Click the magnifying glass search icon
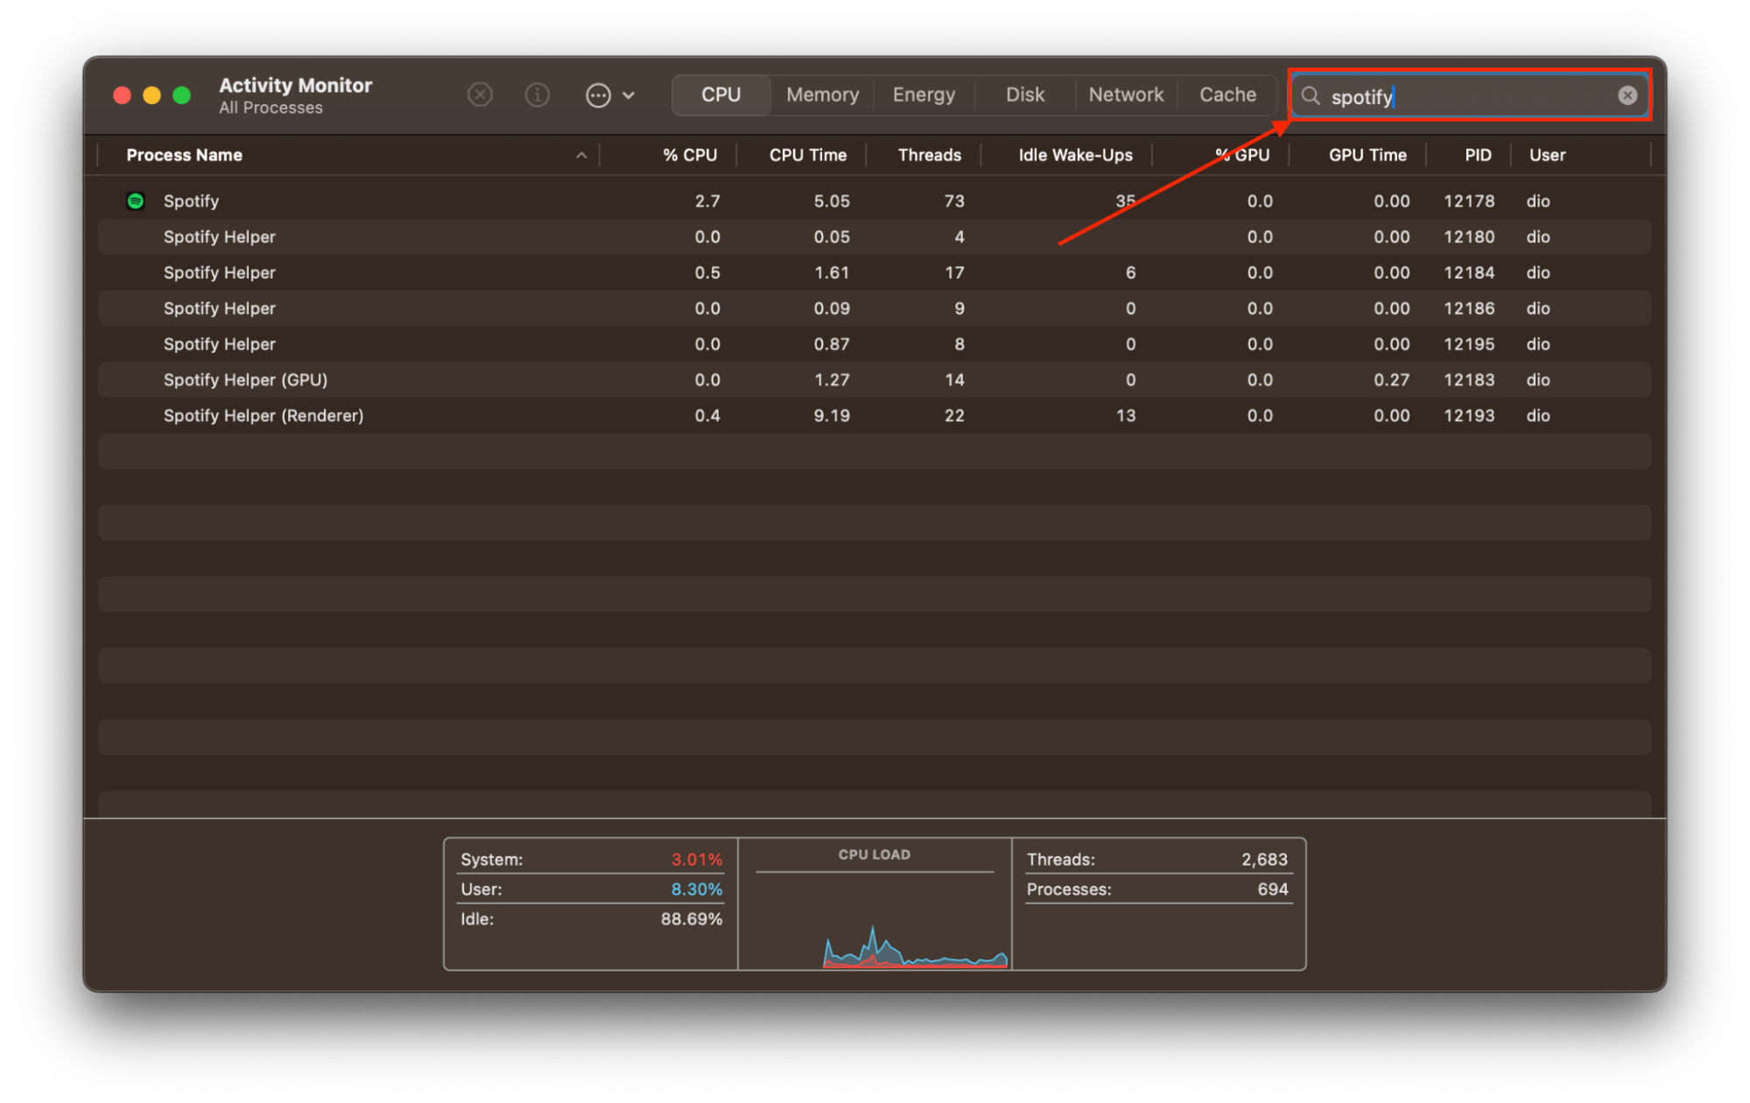This screenshot has width=1750, height=1103. pos(1311,95)
